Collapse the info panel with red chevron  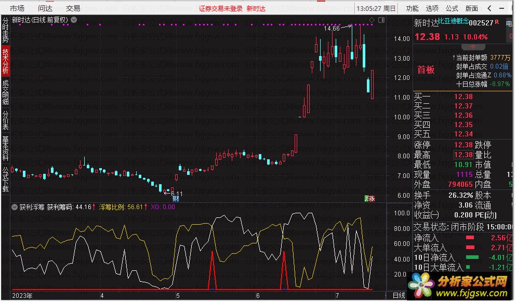[x=473, y=46]
